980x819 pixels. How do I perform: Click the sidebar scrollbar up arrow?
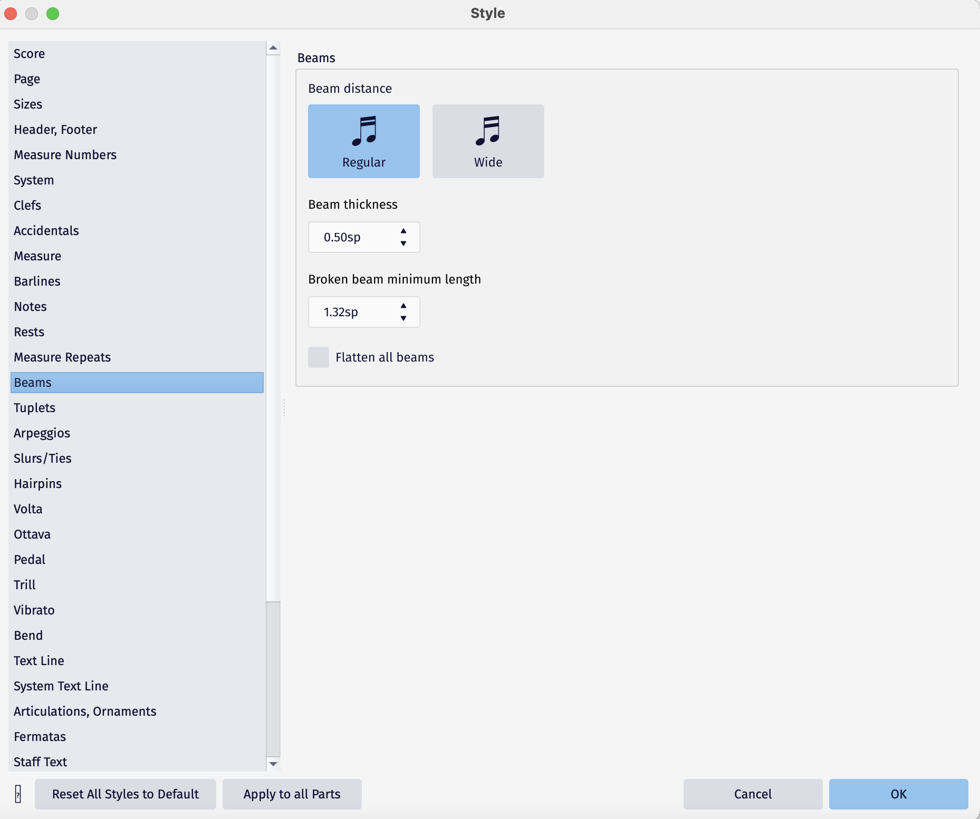pos(273,47)
